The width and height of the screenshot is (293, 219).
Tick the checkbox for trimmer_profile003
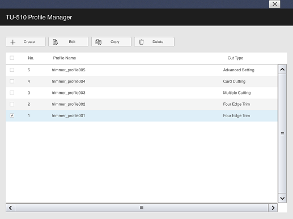12,93
